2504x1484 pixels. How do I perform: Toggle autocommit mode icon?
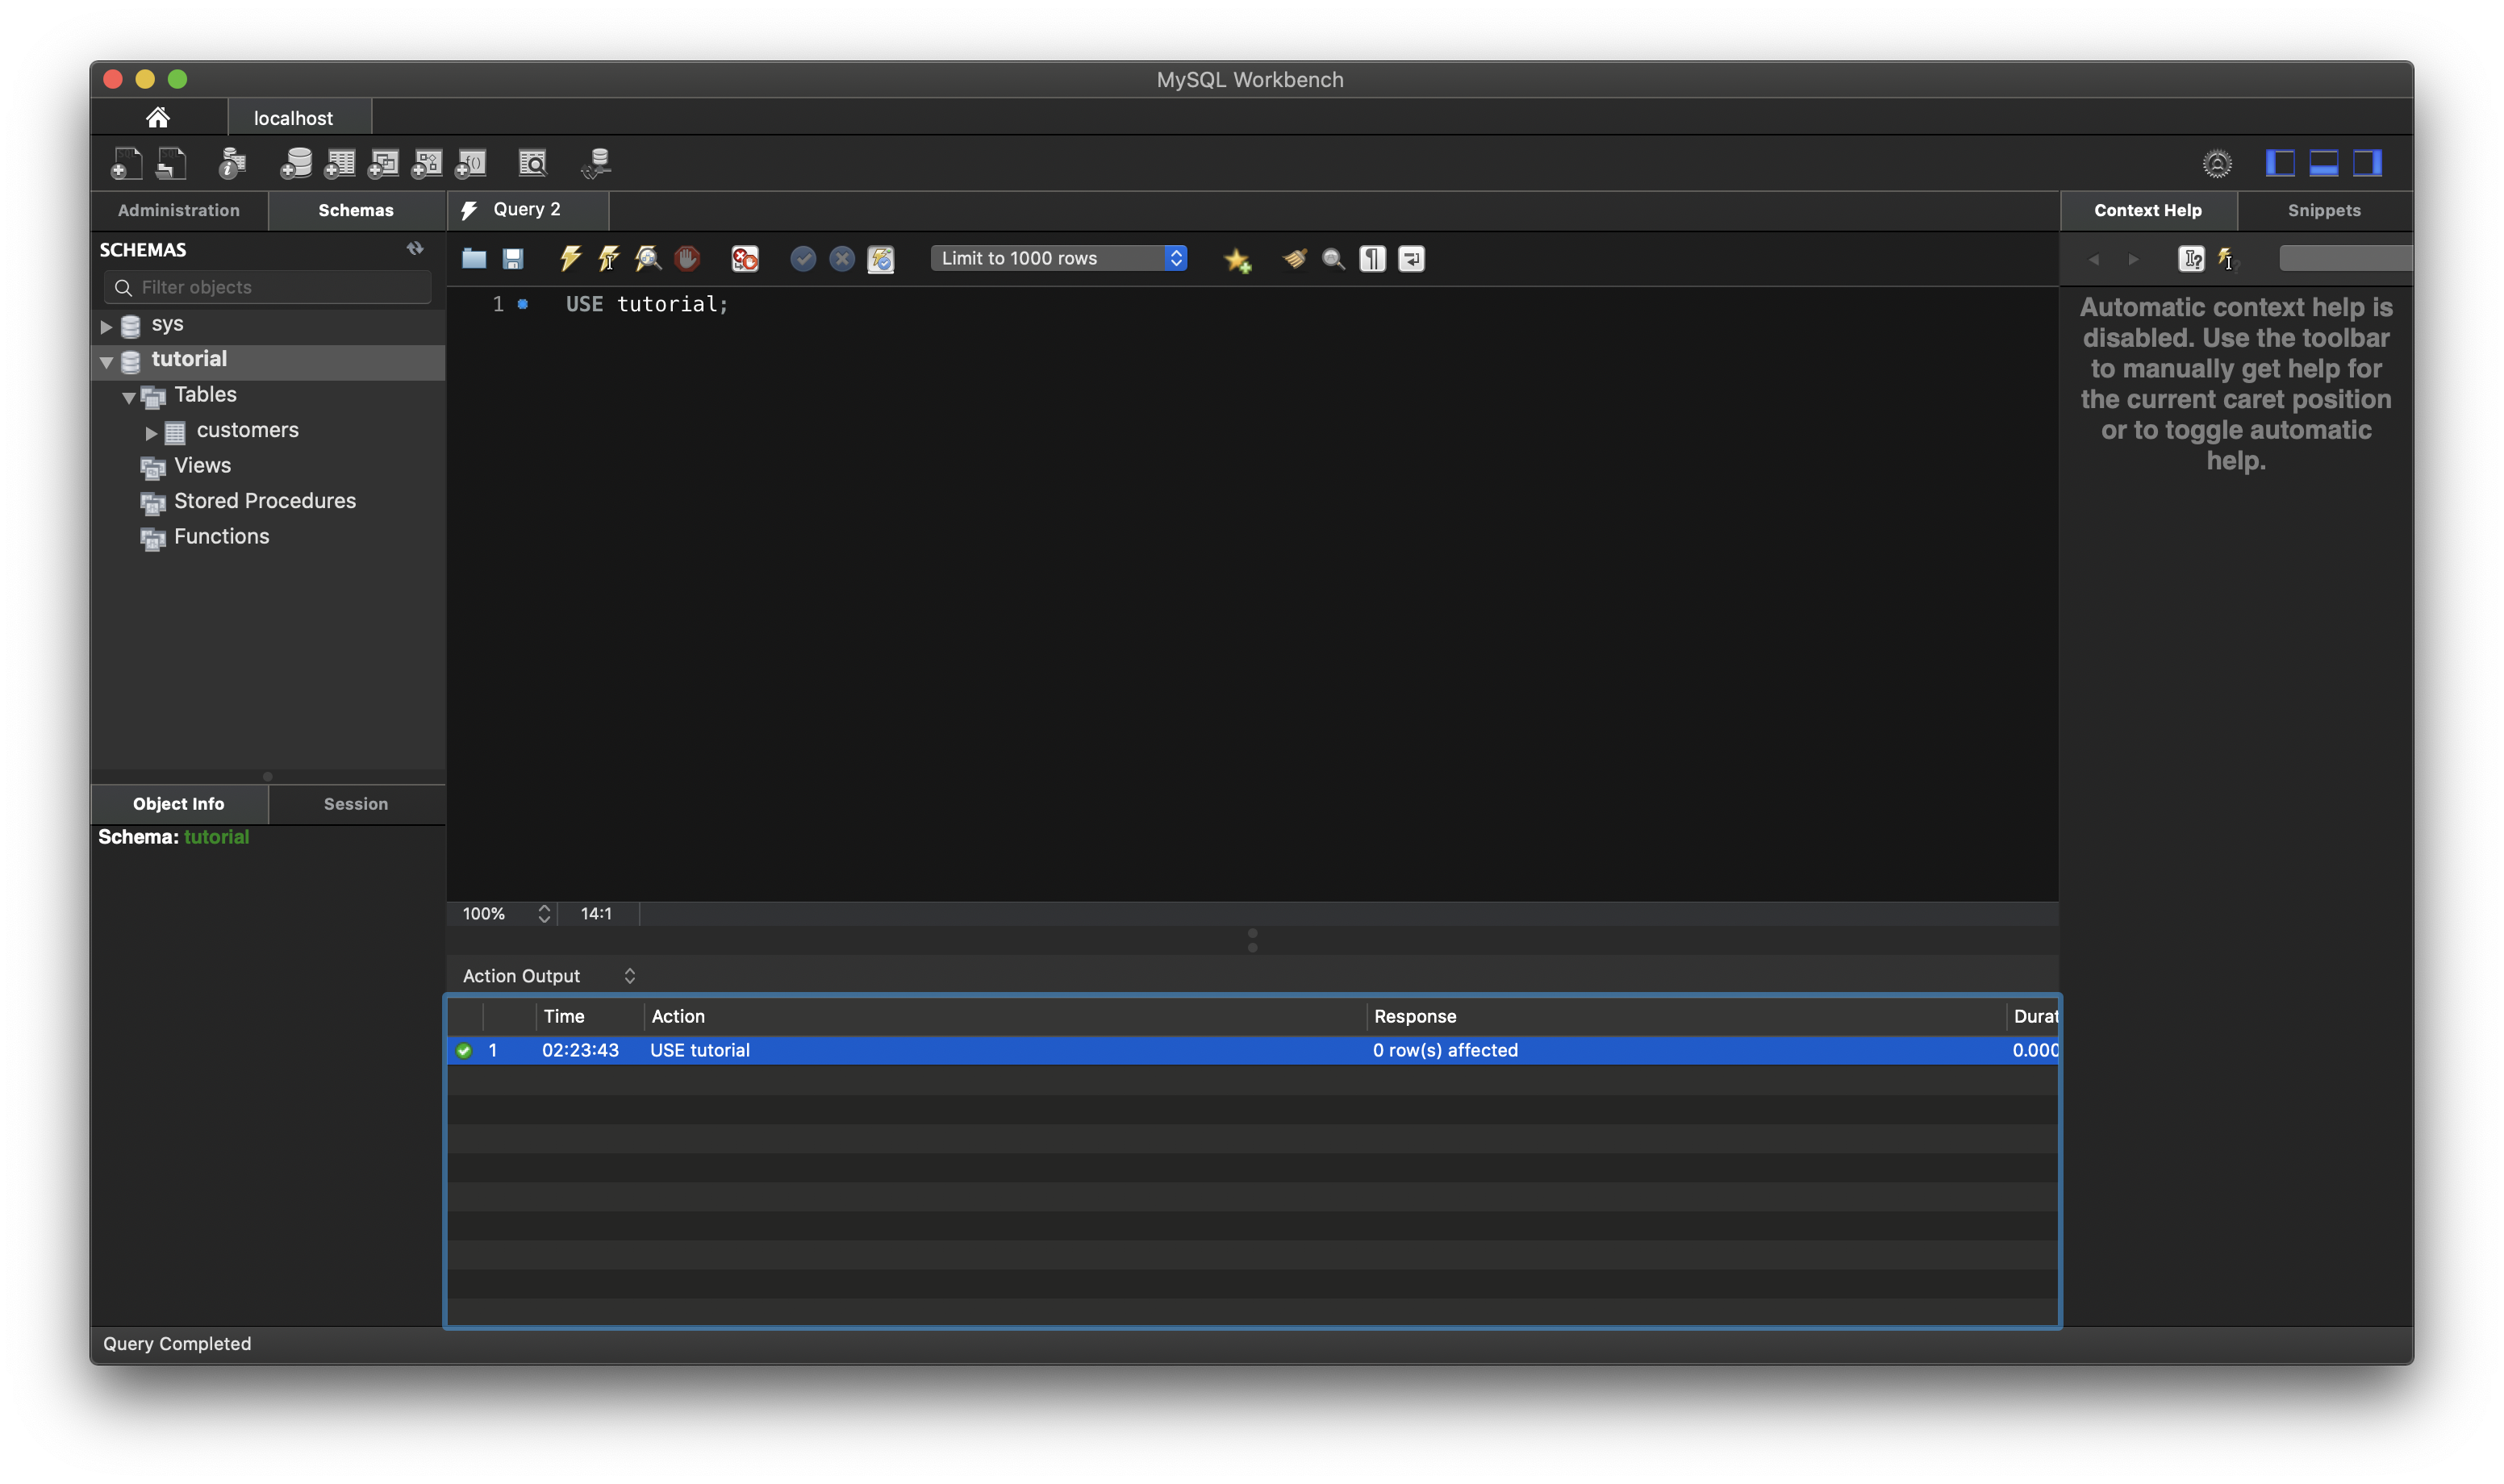coord(881,259)
